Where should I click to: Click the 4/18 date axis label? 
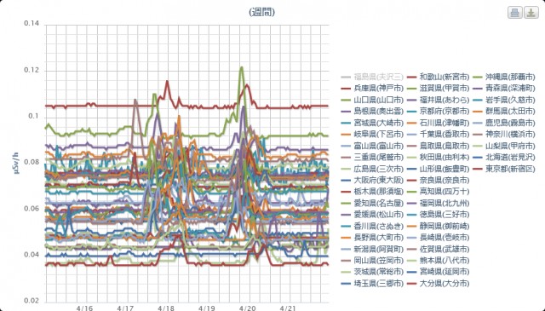(x=166, y=308)
